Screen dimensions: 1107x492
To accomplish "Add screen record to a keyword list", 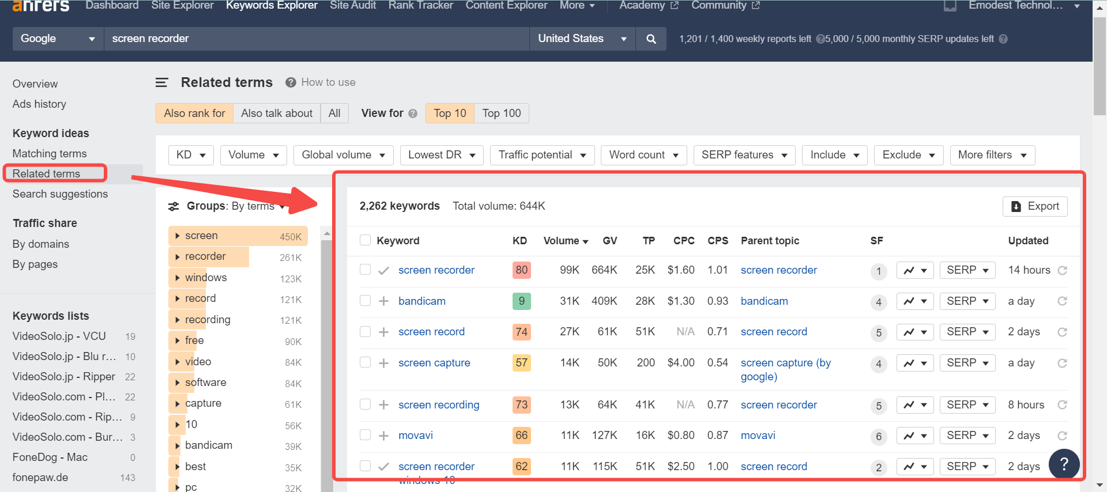I will click(x=383, y=332).
